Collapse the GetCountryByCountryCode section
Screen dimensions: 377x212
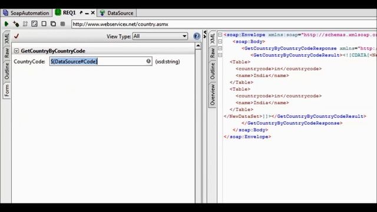tap(16, 51)
